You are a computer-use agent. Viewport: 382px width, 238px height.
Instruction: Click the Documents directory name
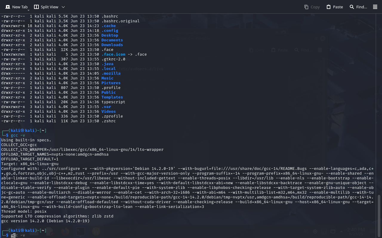point(112,40)
